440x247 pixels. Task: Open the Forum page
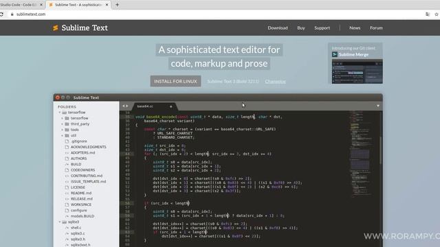coord(376,27)
